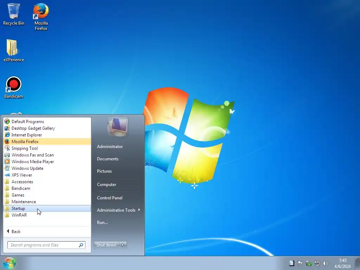Expand the WinRAR folder
This screenshot has height=270, width=360.
click(47, 215)
